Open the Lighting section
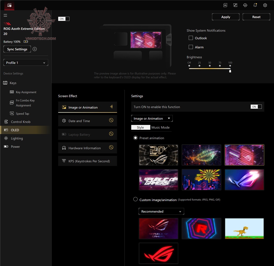The width and height of the screenshot is (274, 266). (17, 138)
